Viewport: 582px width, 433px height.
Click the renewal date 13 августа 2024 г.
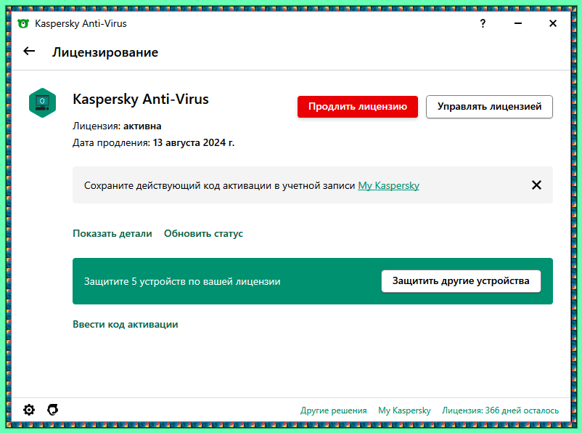194,142
